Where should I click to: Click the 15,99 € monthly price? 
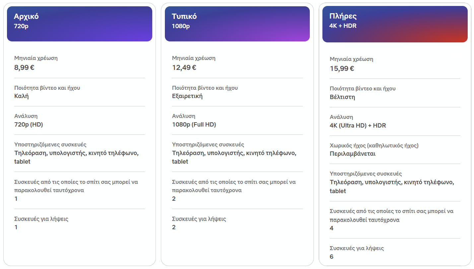pyautogui.click(x=342, y=69)
